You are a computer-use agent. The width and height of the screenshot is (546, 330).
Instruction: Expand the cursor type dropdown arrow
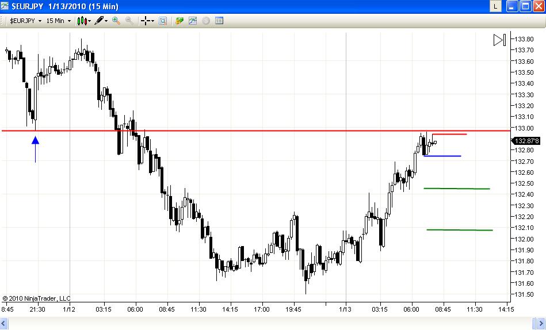(152, 21)
